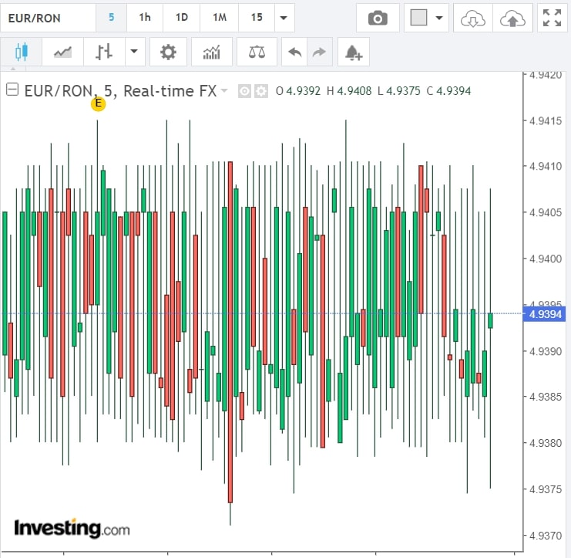The width and height of the screenshot is (571, 558).
Task: Click the Investing.com logo link
Action: pyautogui.click(x=72, y=529)
